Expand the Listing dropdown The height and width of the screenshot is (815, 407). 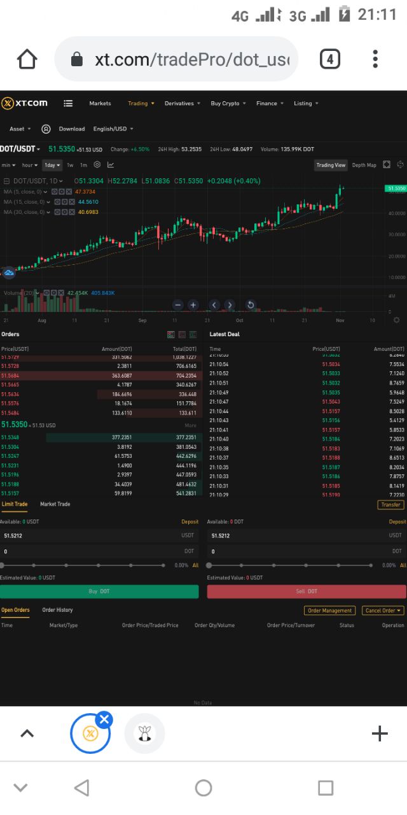307,103
